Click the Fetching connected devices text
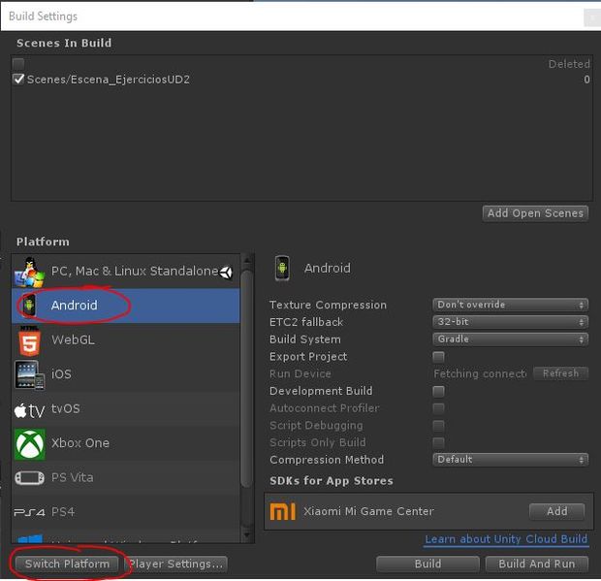601x581 pixels. point(480,373)
